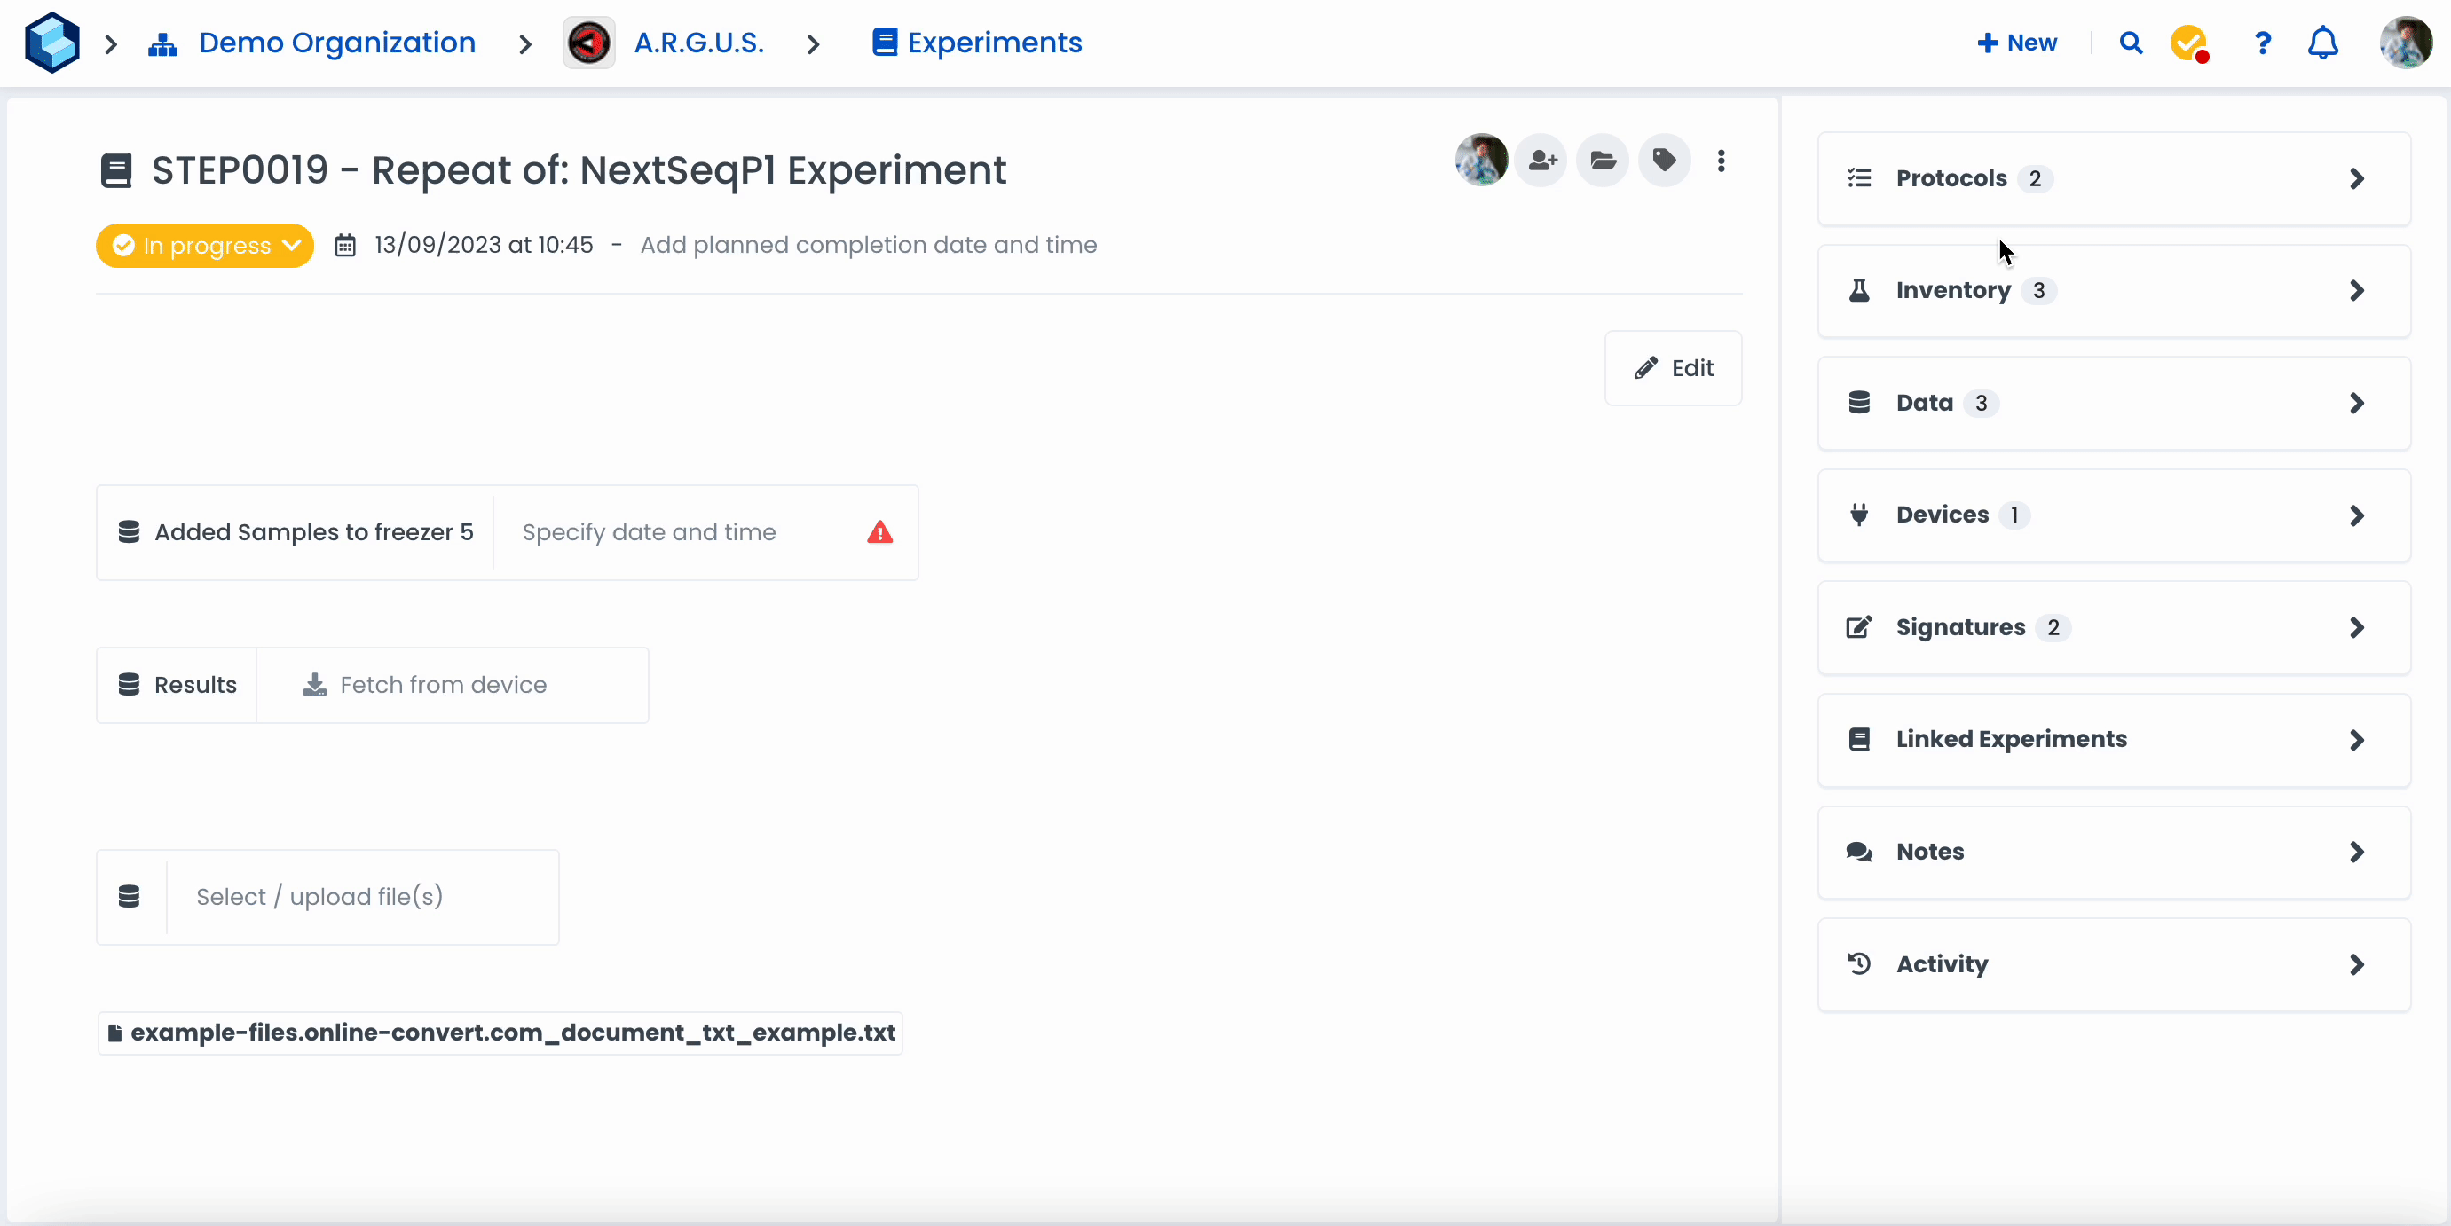Open the Activity section
2451x1226 pixels.
2113,964
